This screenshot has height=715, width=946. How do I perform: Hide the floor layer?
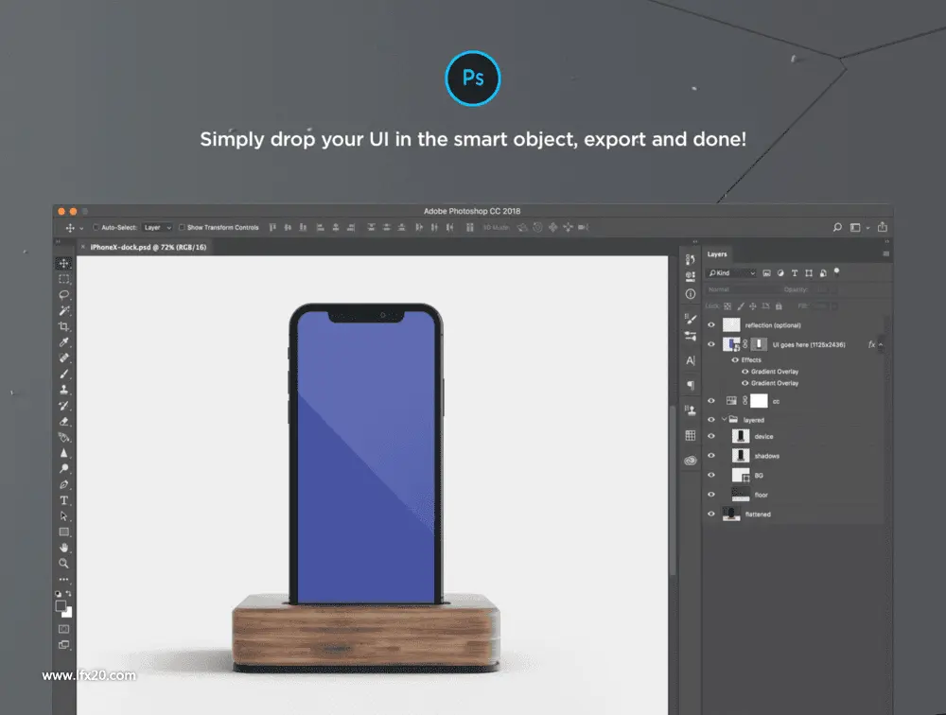coord(711,495)
